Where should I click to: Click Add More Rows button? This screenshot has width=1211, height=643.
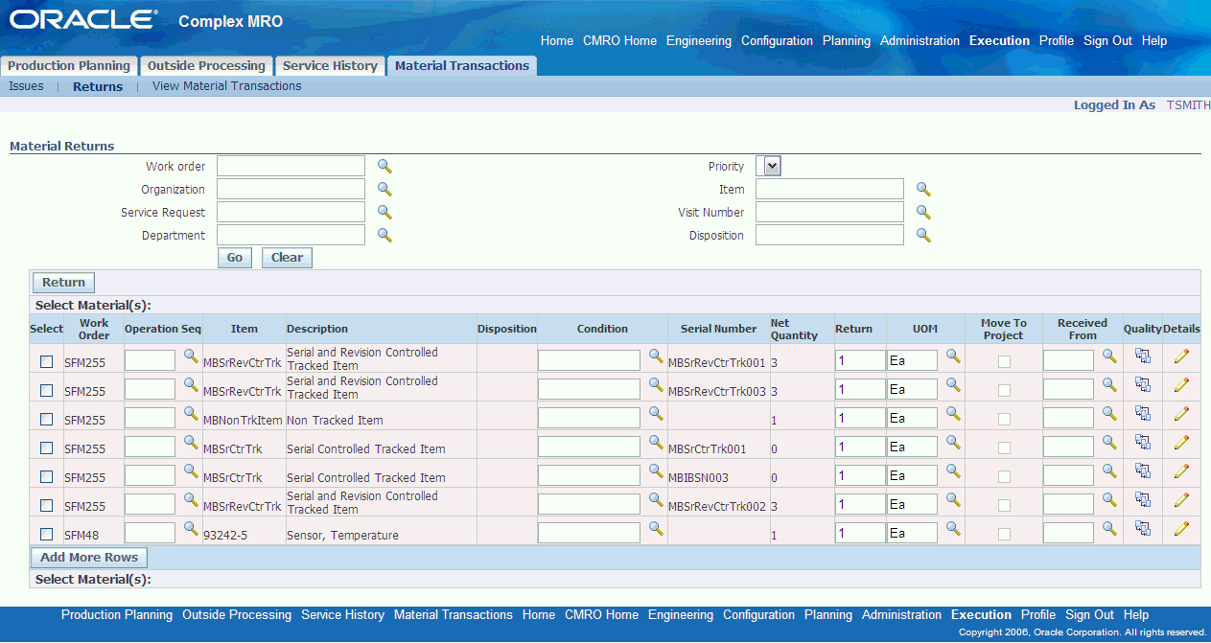[x=89, y=558]
